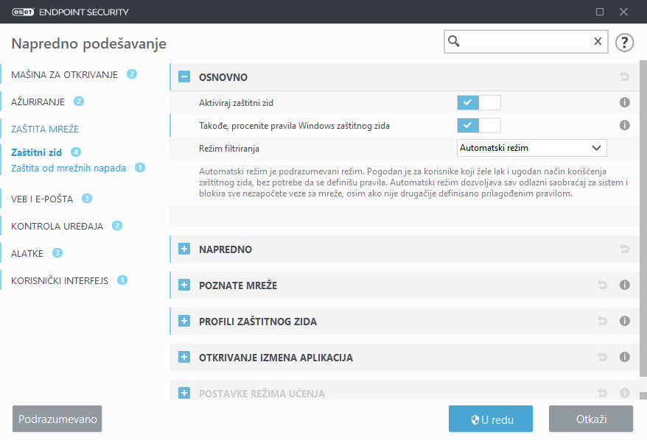Maximize the ESET window
The height and width of the screenshot is (440, 647).
tap(600, 12)
